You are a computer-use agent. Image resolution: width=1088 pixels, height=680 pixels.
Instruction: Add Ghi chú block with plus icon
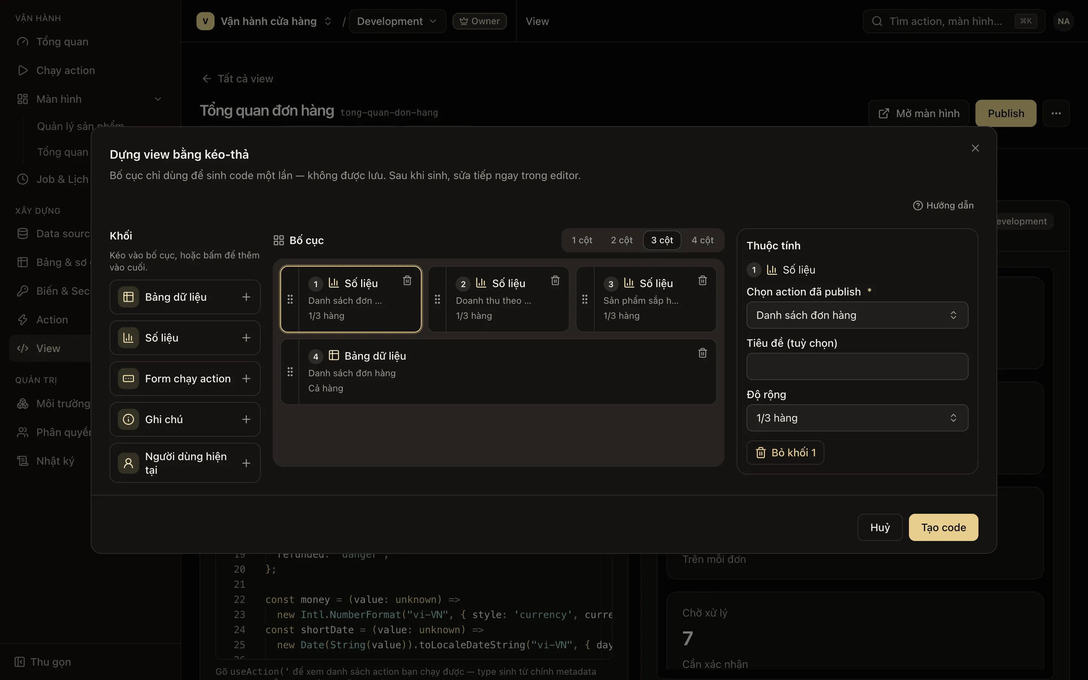click(246, 419)
